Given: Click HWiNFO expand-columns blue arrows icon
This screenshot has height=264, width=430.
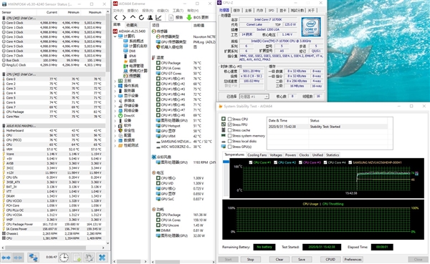Looking at the screenshot, I should (x=6, y=258).
